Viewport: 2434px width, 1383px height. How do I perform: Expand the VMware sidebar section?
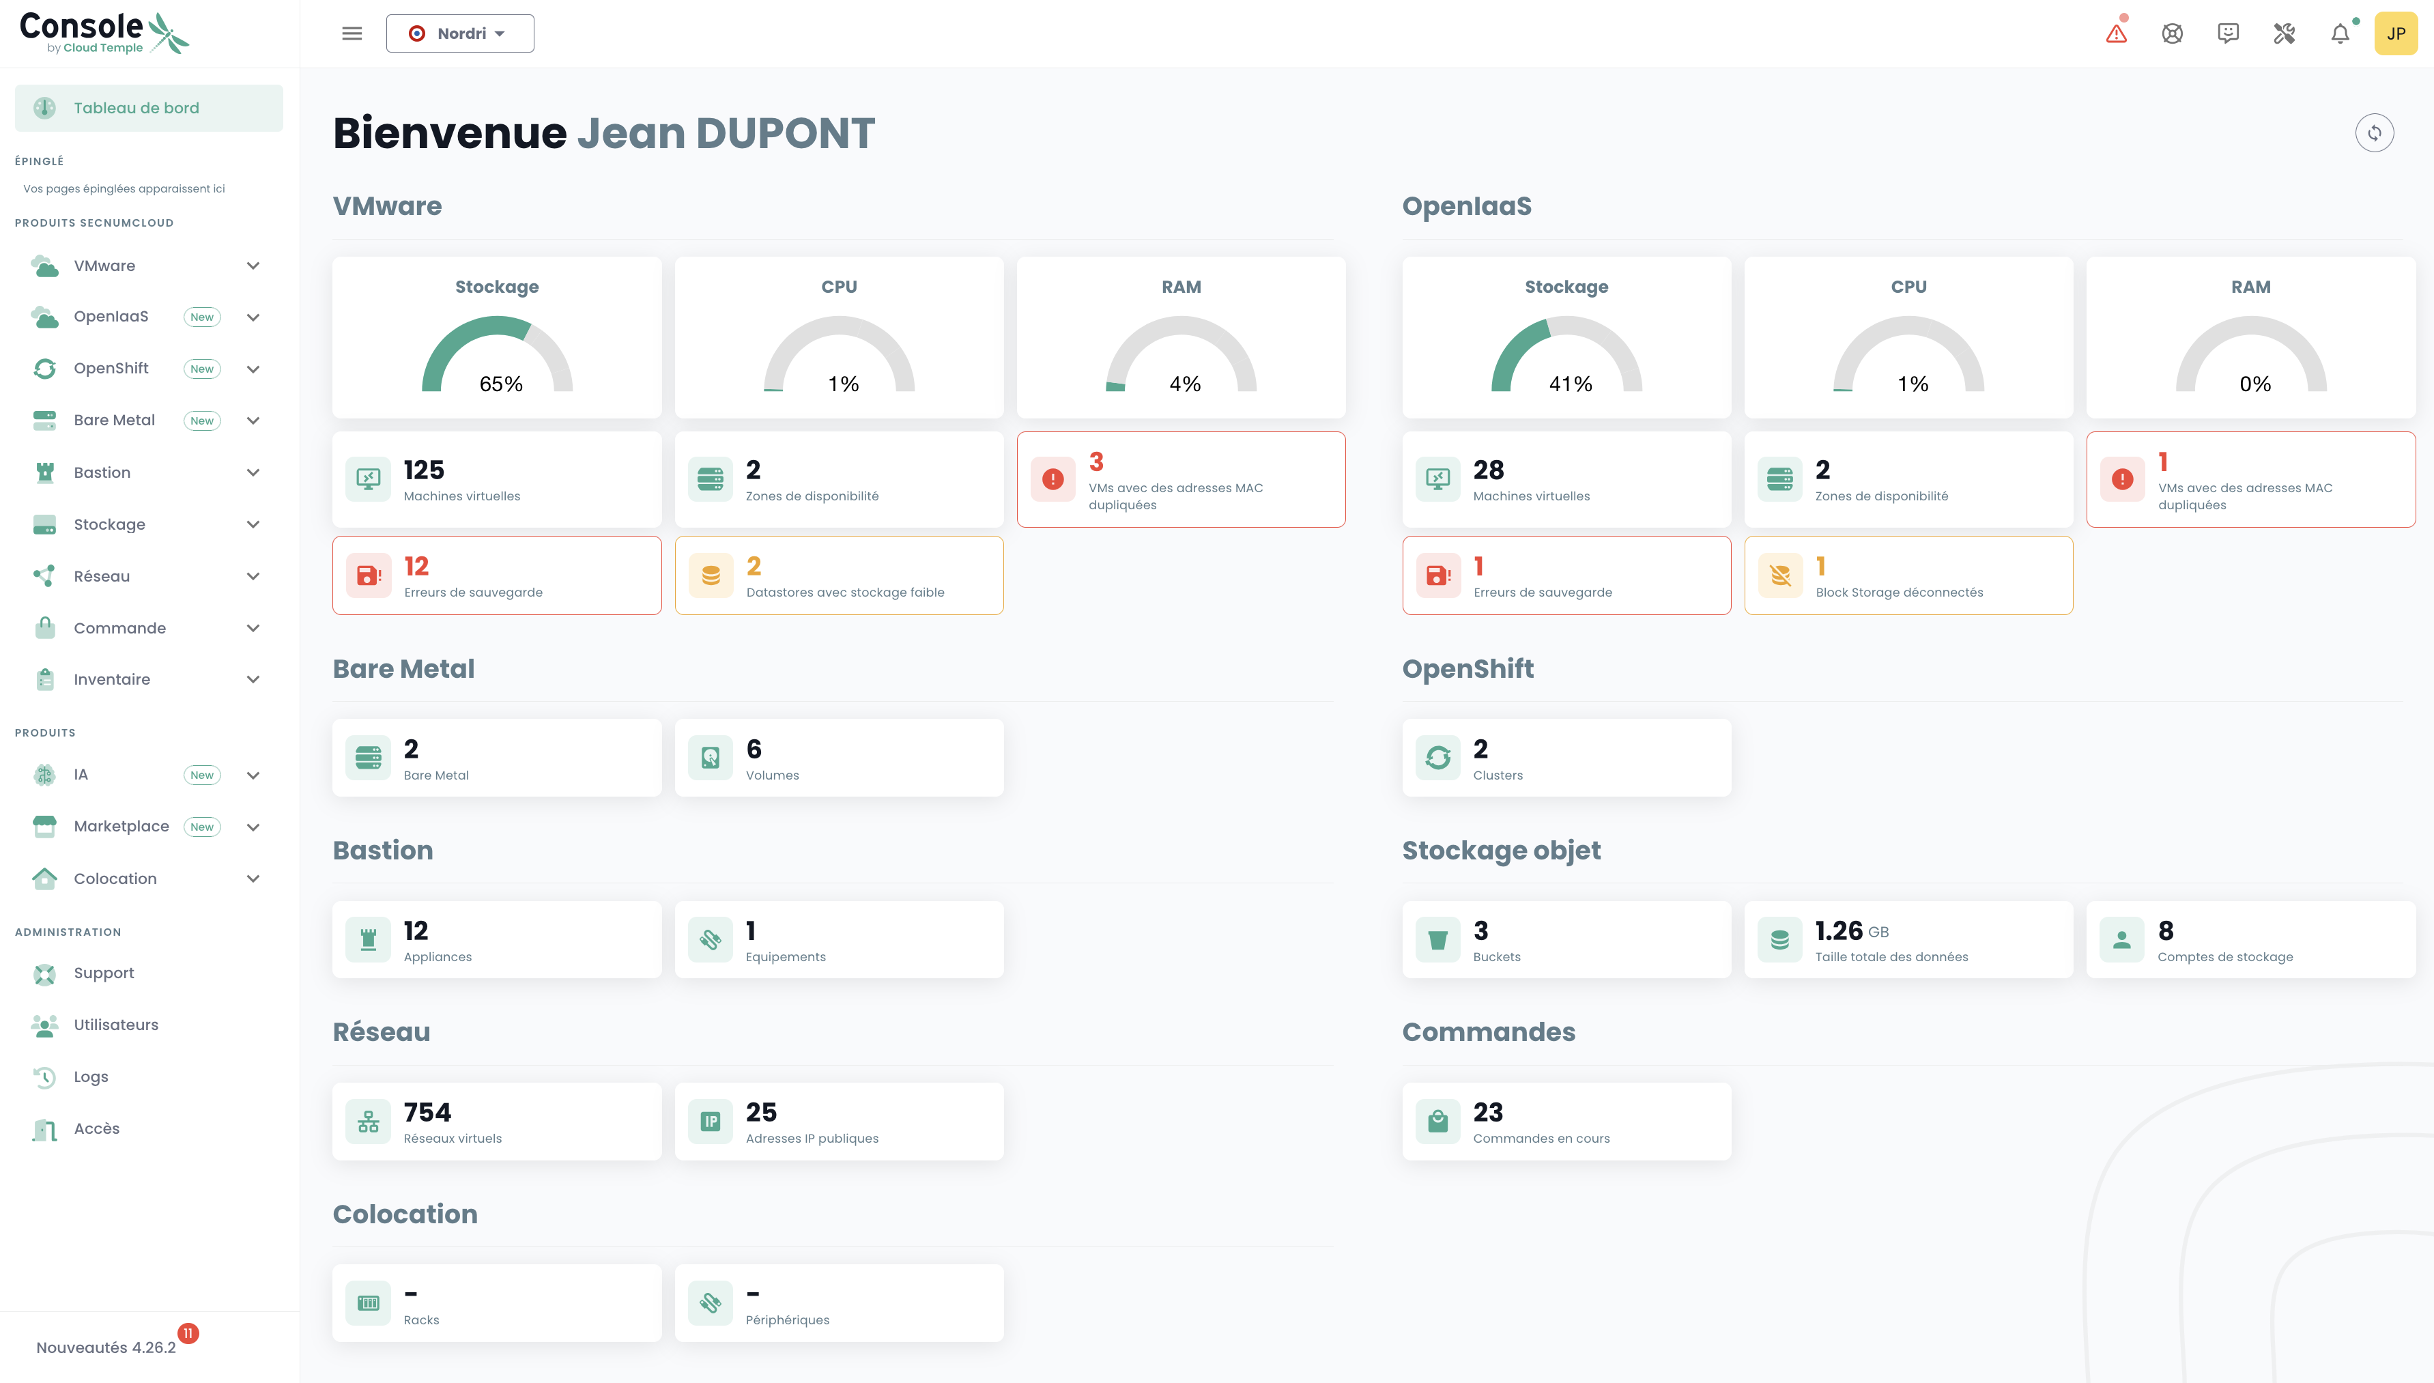253,266
